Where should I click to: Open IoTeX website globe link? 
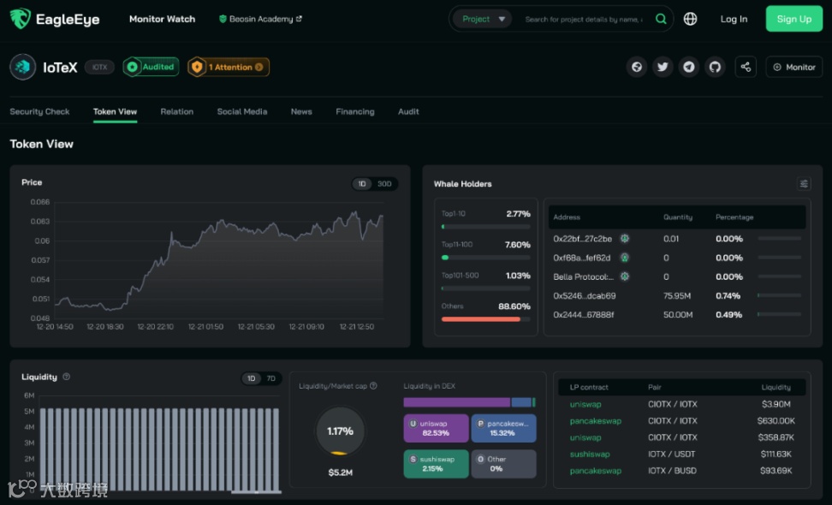(636, 67)
